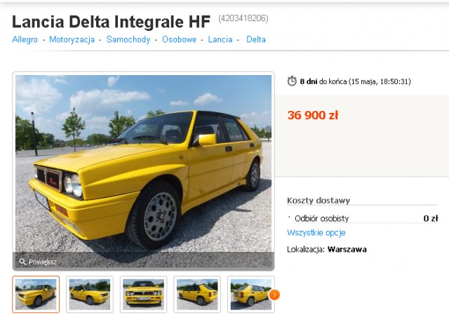
Task: Navigate to Delta breadcrumb
Action: pyautogui.click(x=256, y=39)
